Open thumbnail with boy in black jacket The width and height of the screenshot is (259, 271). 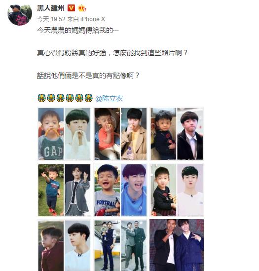177,134
